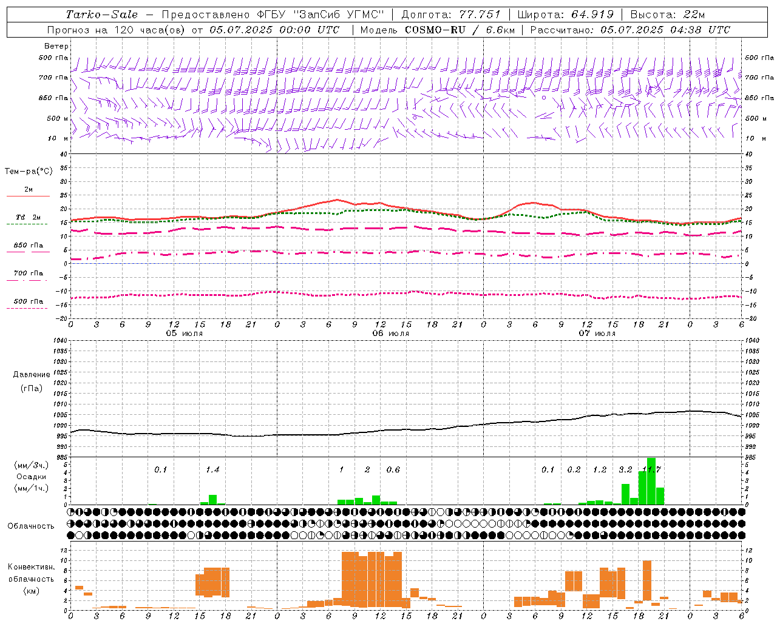This screenshot has height=621, width=777.
Task: Click the Широта: 64.919 value
Action: pyautogui.click(x=566, y=15)
